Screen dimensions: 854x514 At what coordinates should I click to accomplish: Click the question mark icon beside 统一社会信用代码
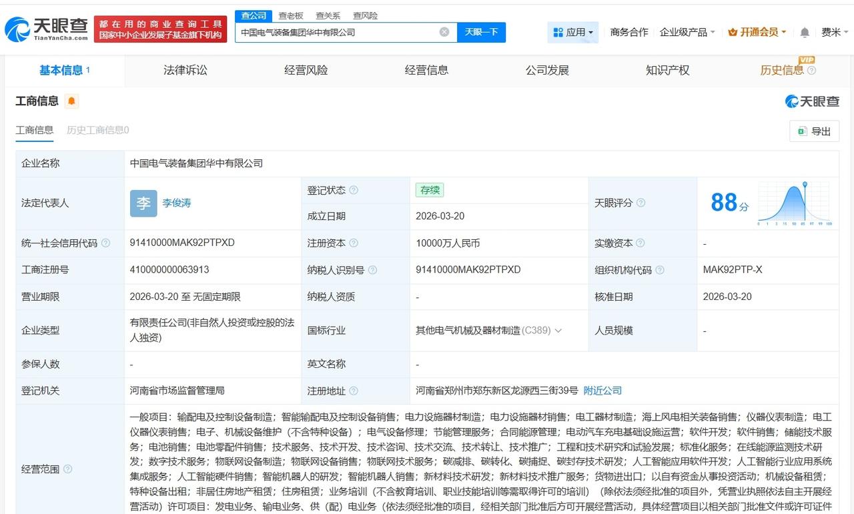pos(105,243)
